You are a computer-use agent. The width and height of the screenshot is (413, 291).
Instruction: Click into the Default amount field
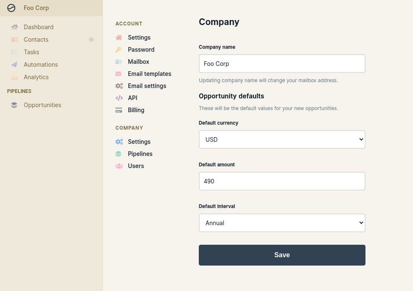(282, 181)
